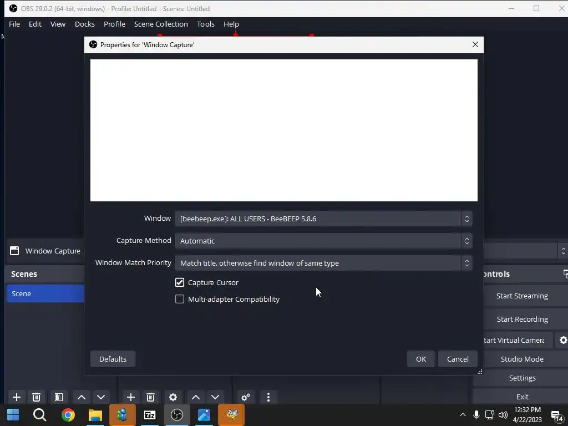Move source up with arrow icon
The width and height of the screenshot is (568, 426).
[x=196, y=397]
